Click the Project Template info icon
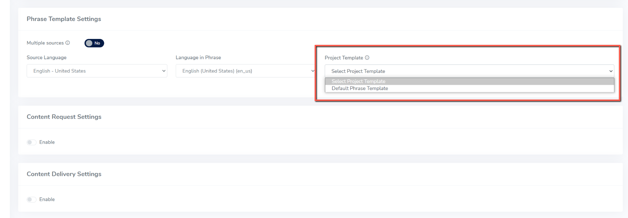Screen dimensions: 628x218 pos(367,57)
